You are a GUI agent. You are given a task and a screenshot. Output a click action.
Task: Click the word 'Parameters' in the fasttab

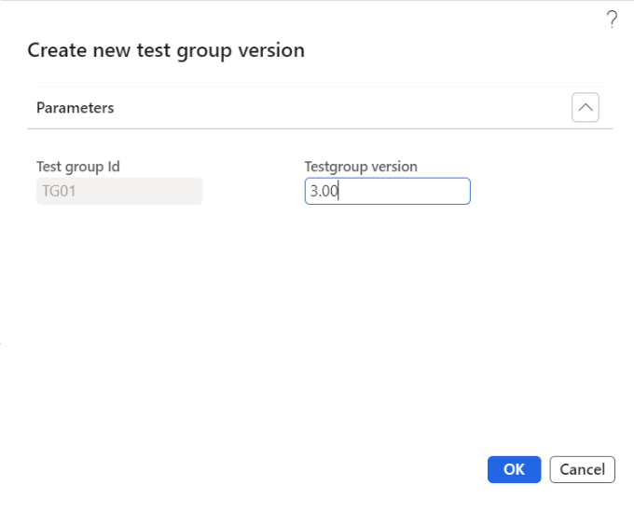[x=75, y=108]
